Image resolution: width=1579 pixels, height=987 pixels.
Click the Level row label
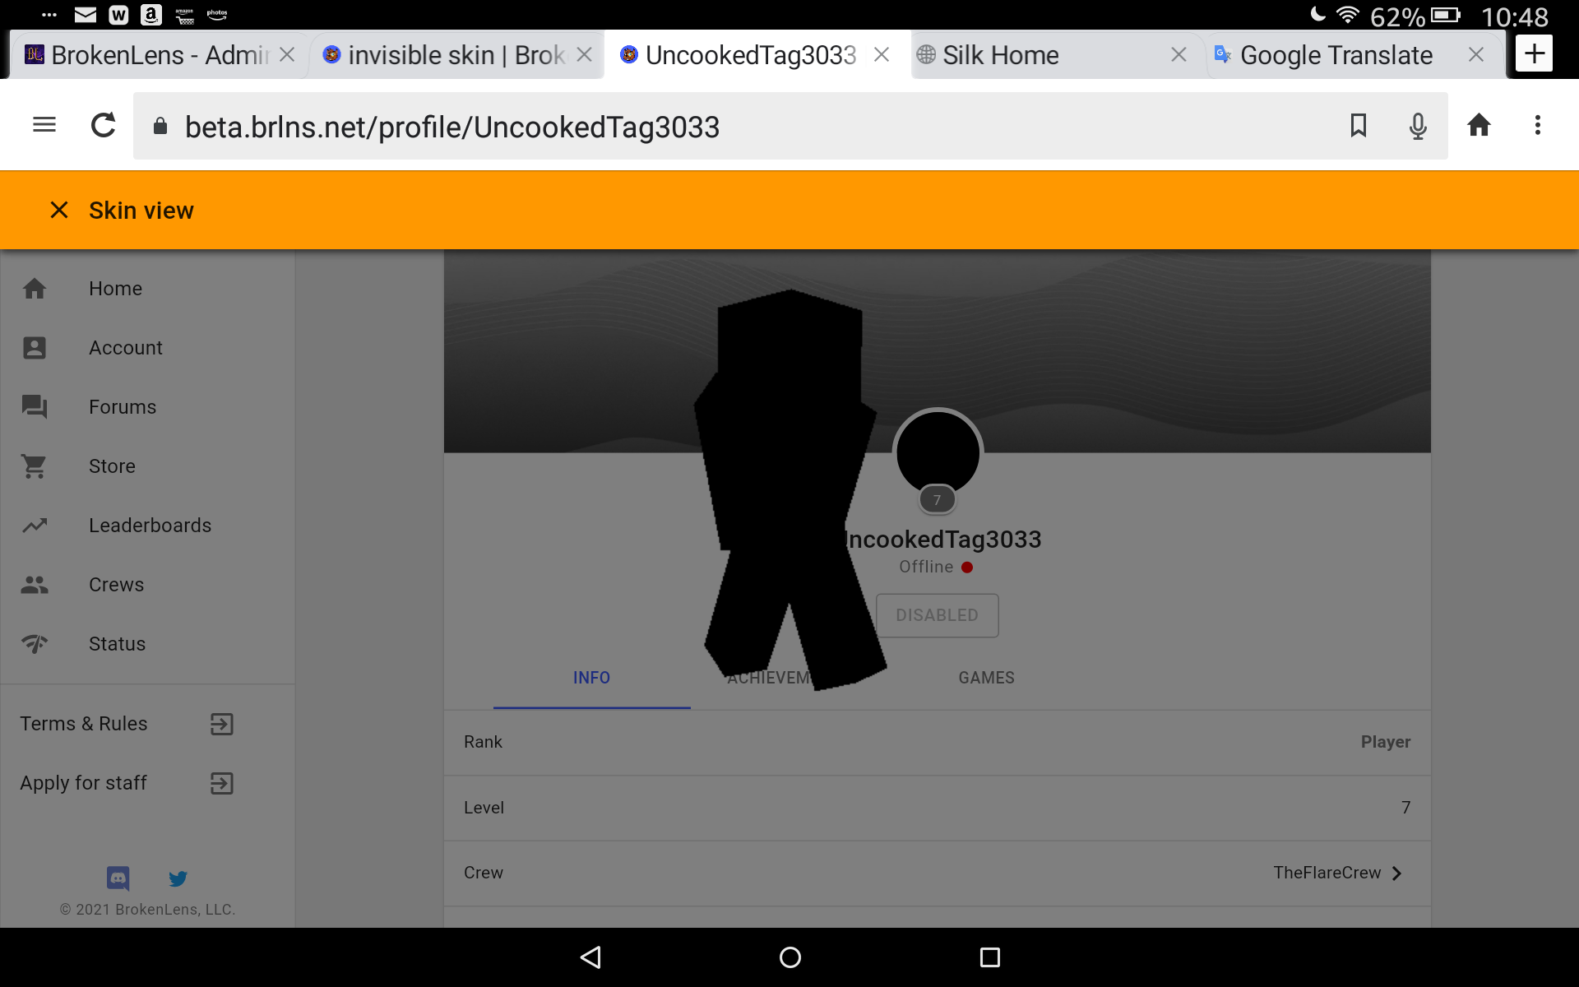[484, 808]
